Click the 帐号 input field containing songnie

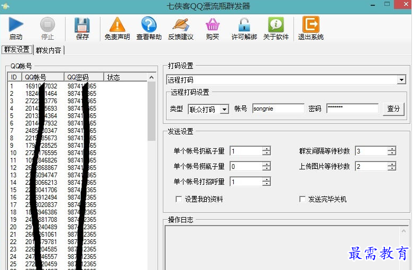click(x=278, y=109)
